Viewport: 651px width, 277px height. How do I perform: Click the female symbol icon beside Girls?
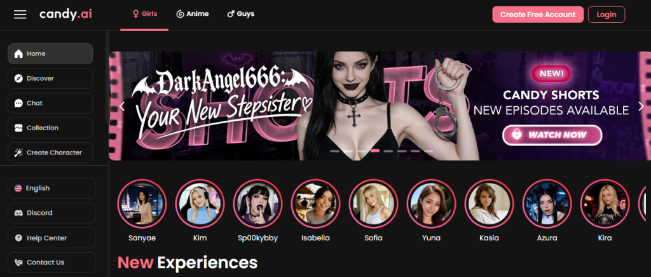tap(135, 14)
